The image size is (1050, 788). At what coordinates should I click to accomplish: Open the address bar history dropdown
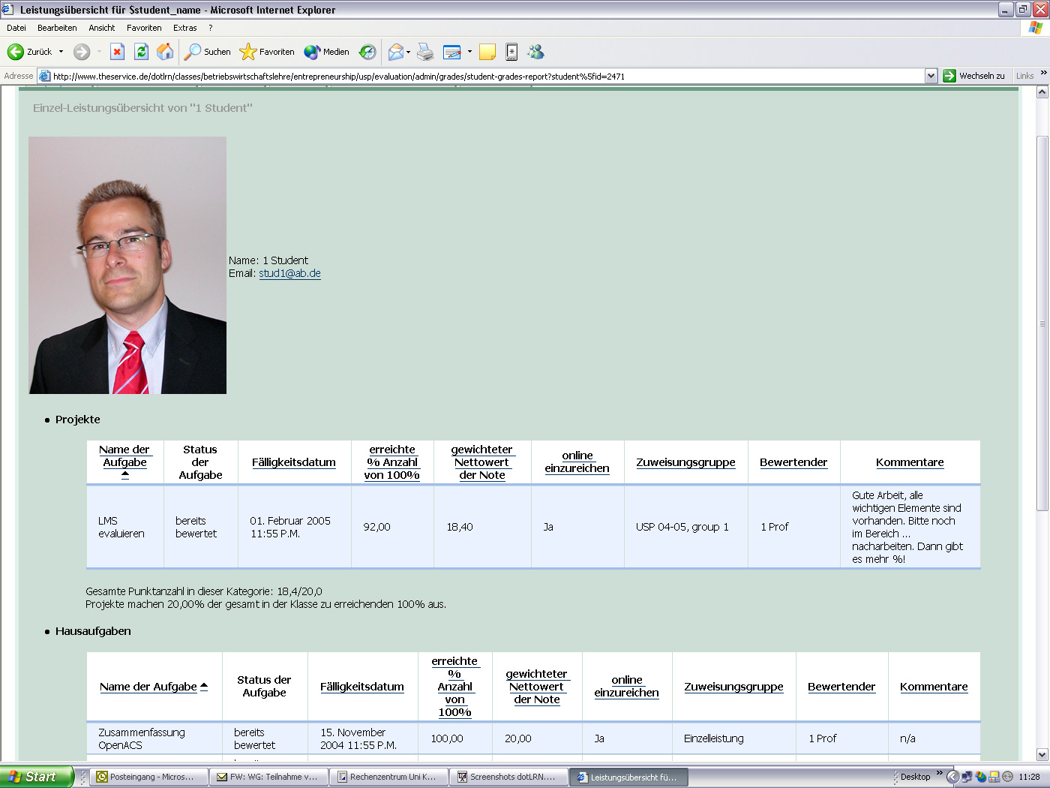pos(931,75)
